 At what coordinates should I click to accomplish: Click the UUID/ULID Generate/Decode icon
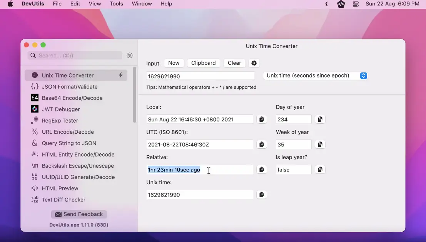(x=35, y=177)
